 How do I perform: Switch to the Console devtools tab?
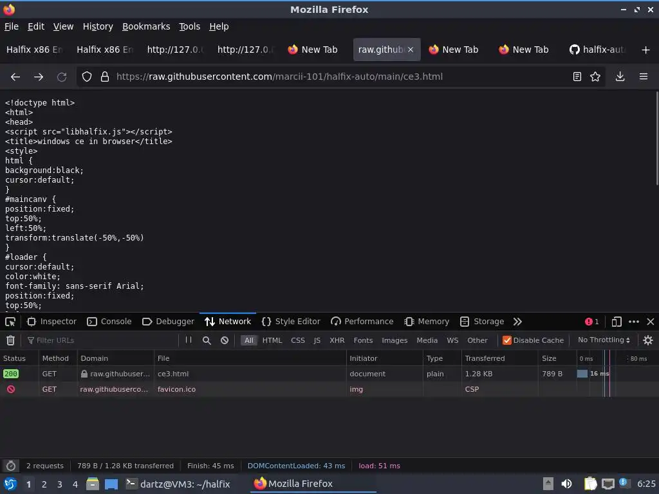[109, 322]
